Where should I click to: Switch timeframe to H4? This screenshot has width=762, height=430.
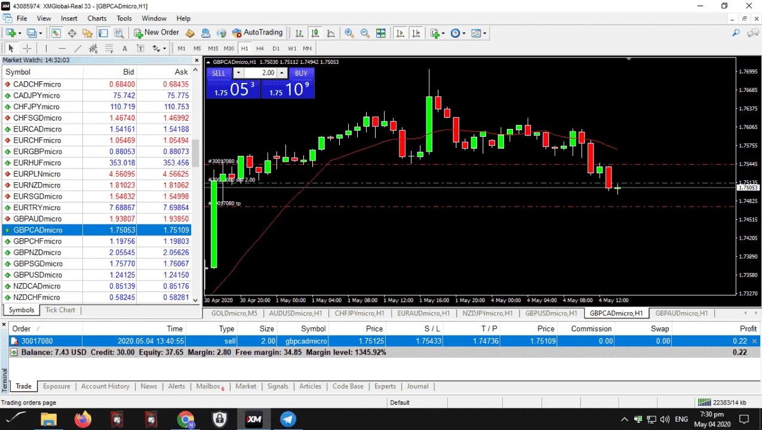click(x=260, y=48)
